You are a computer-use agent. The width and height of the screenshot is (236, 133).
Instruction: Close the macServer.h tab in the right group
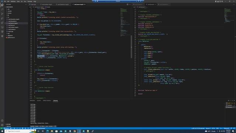click(156, 4)
